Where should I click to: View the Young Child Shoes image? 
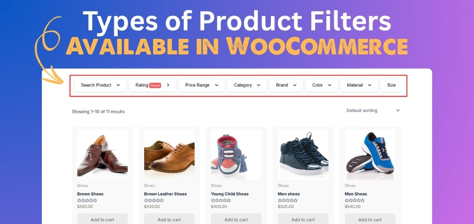236,155
